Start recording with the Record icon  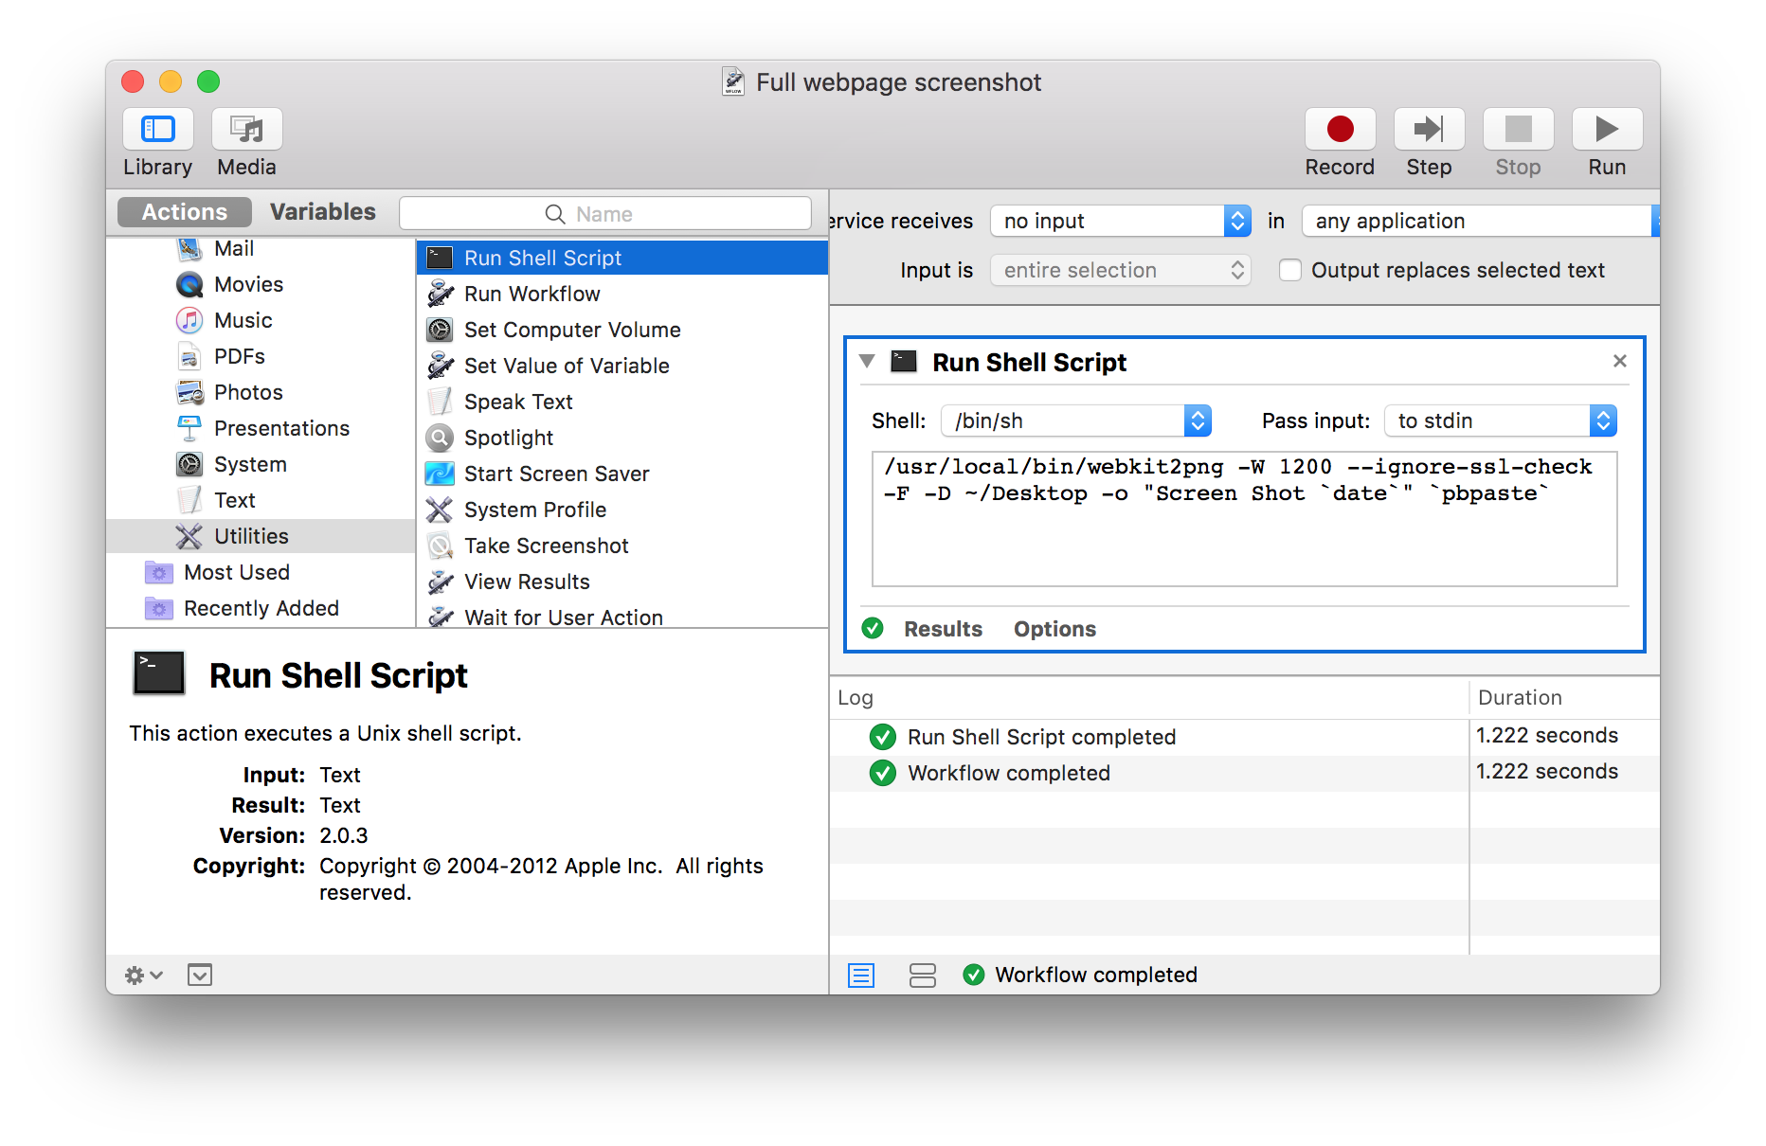pyautogui.click(x=1340, y=130)
